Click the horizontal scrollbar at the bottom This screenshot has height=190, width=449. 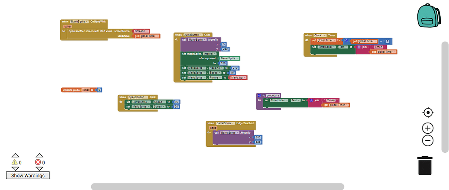217,187
